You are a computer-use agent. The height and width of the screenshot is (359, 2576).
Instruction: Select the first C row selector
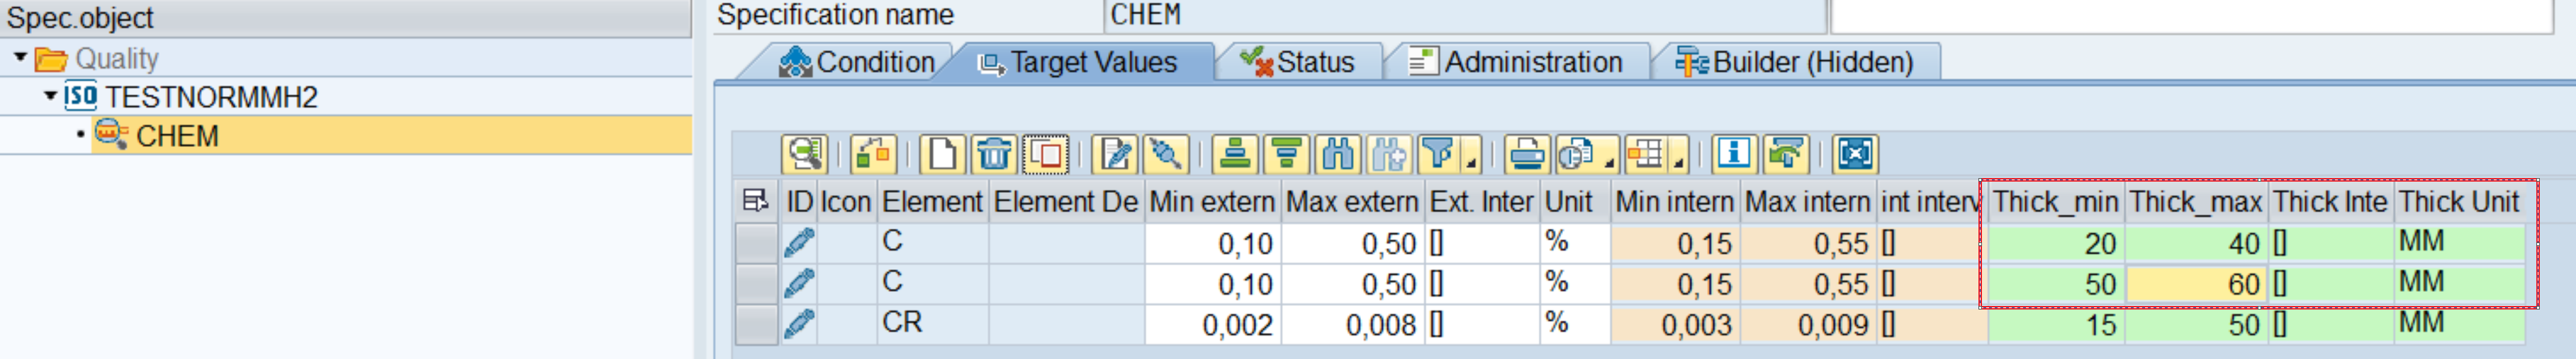(756, 243)
